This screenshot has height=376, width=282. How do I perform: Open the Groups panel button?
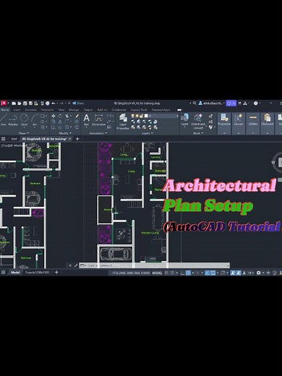(x=239, y=120)
